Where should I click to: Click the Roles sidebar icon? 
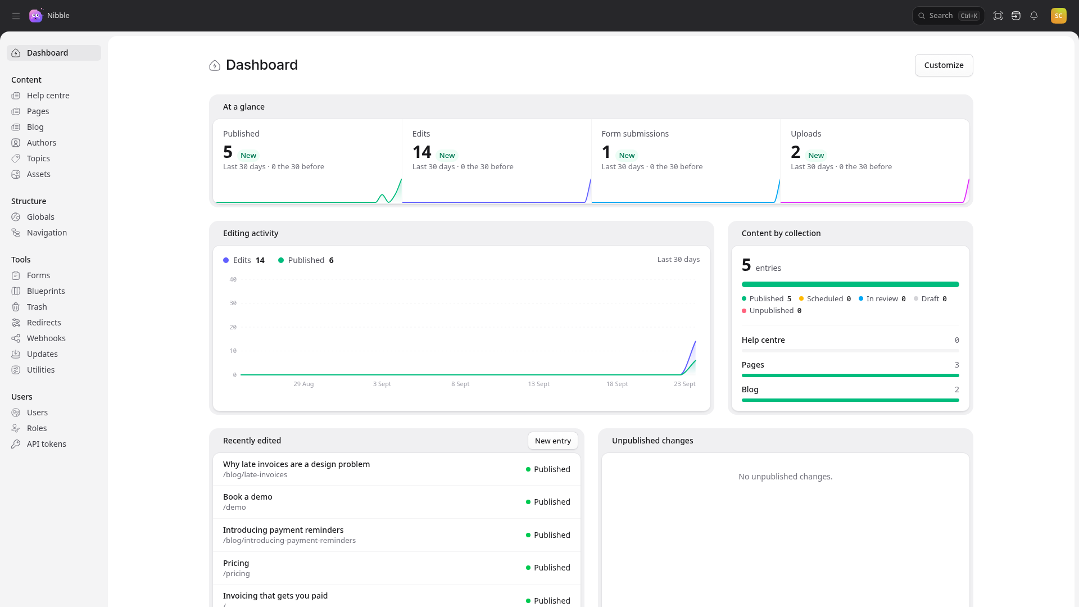pos(16,428)
